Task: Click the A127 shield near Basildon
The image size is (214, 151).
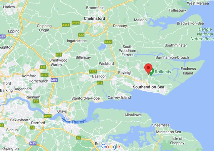Action: [93, 72]
